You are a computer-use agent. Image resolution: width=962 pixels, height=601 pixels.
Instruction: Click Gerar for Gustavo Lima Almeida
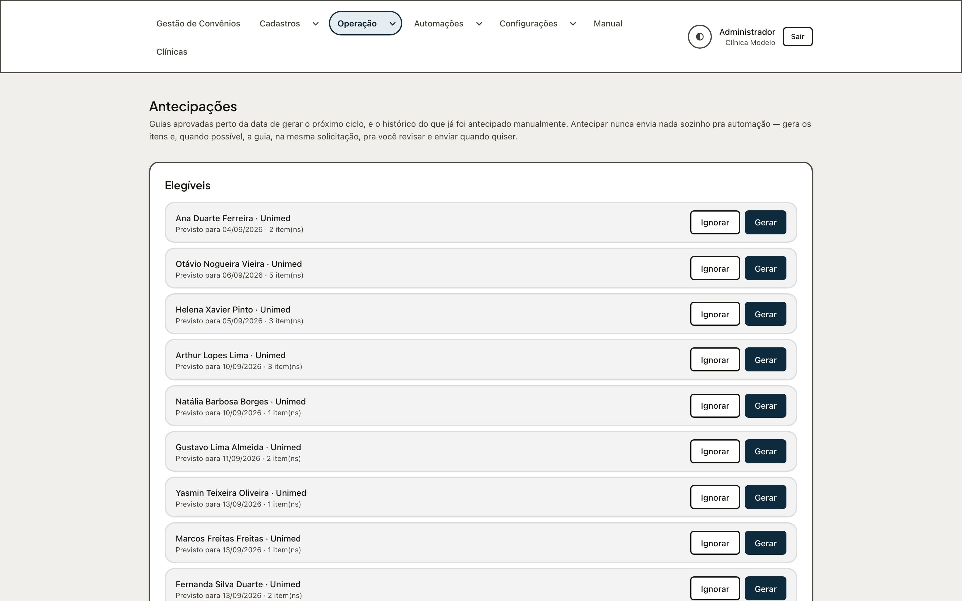pos(765,451)
